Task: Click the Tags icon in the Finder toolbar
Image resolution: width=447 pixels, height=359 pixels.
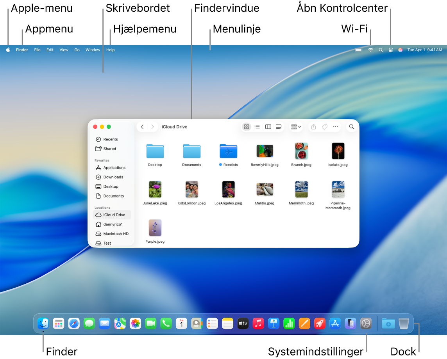Action: pyautogui.click(x=324, y=126)
